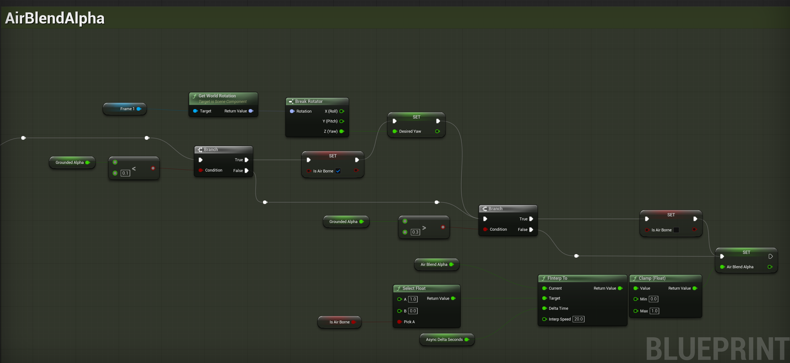Screen dimensions: 790x363
Task: Select the Async Delta Seconds variable node
Action: click(447, 340)
